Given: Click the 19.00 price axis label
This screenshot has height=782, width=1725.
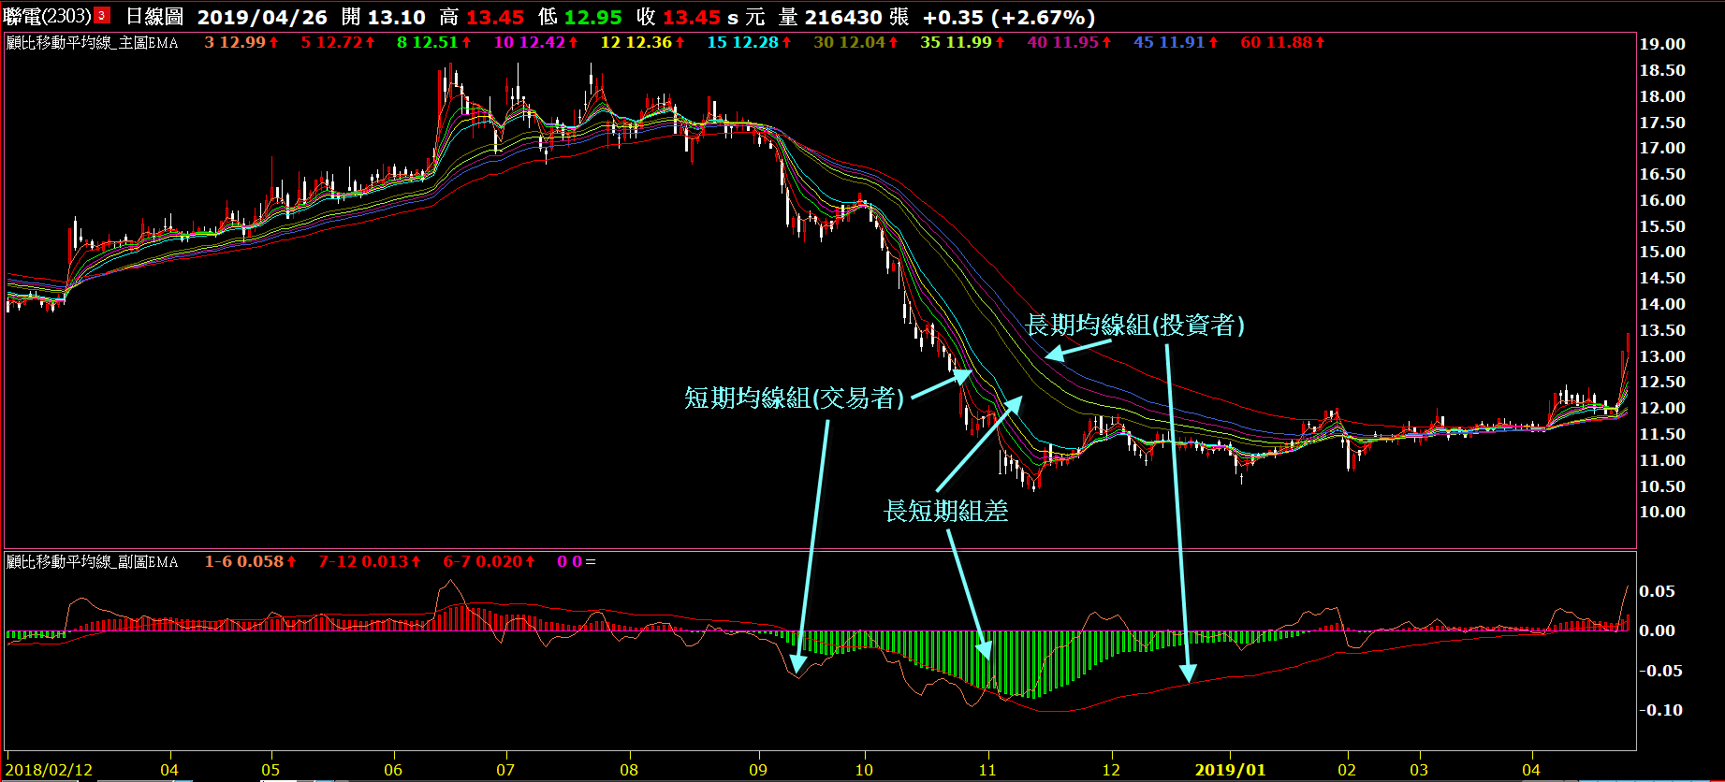Looking at the screenshot, I should click(1661, 44).
